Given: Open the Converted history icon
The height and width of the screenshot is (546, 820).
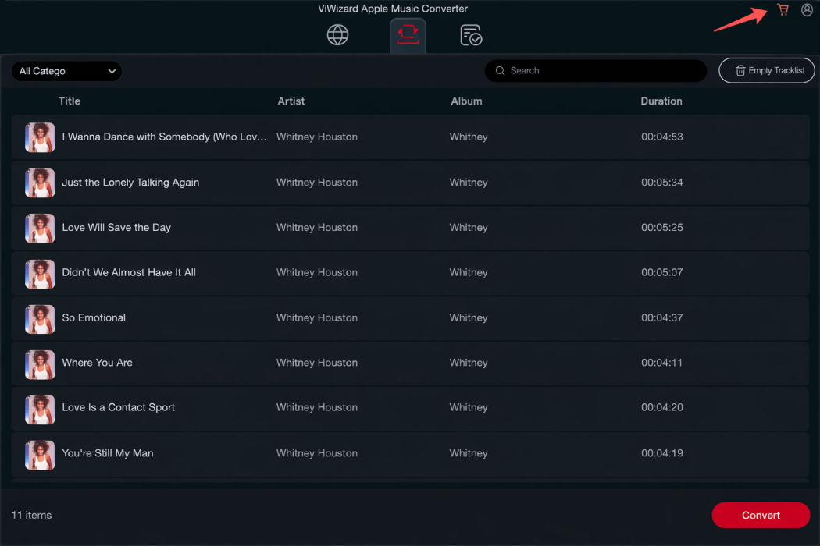Looking at the screenshot, I should (x=470, y=34).
